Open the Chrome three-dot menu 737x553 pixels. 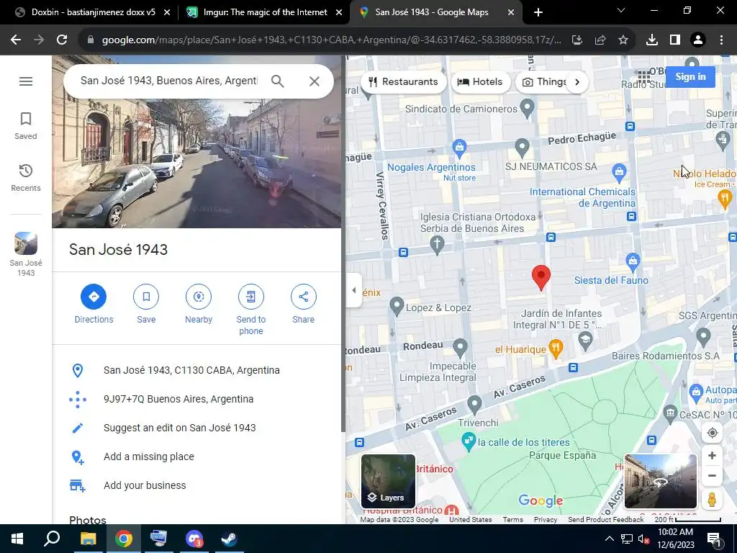point(721,40)
